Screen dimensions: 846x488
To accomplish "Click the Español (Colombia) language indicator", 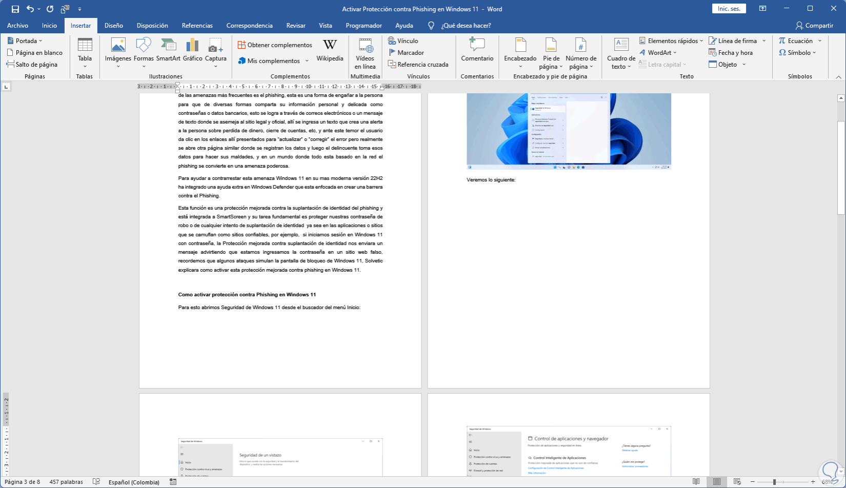I will (134, 482).
